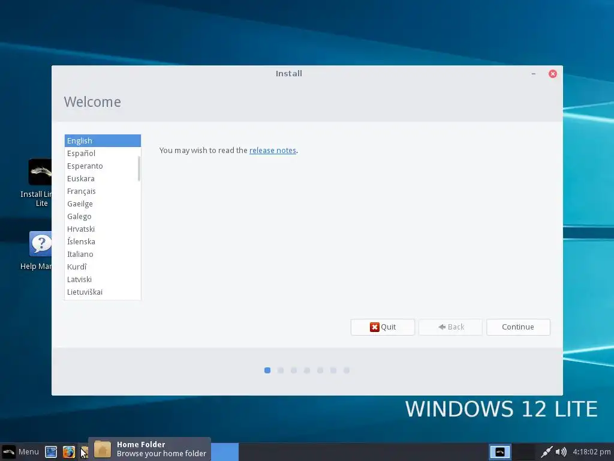This screenshot has height=461, width=614.
Task: Select Hrvatski in the language list
Action: point(103,229)
